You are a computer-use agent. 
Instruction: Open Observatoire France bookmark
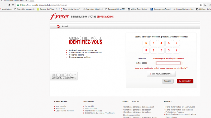(70, 9)
